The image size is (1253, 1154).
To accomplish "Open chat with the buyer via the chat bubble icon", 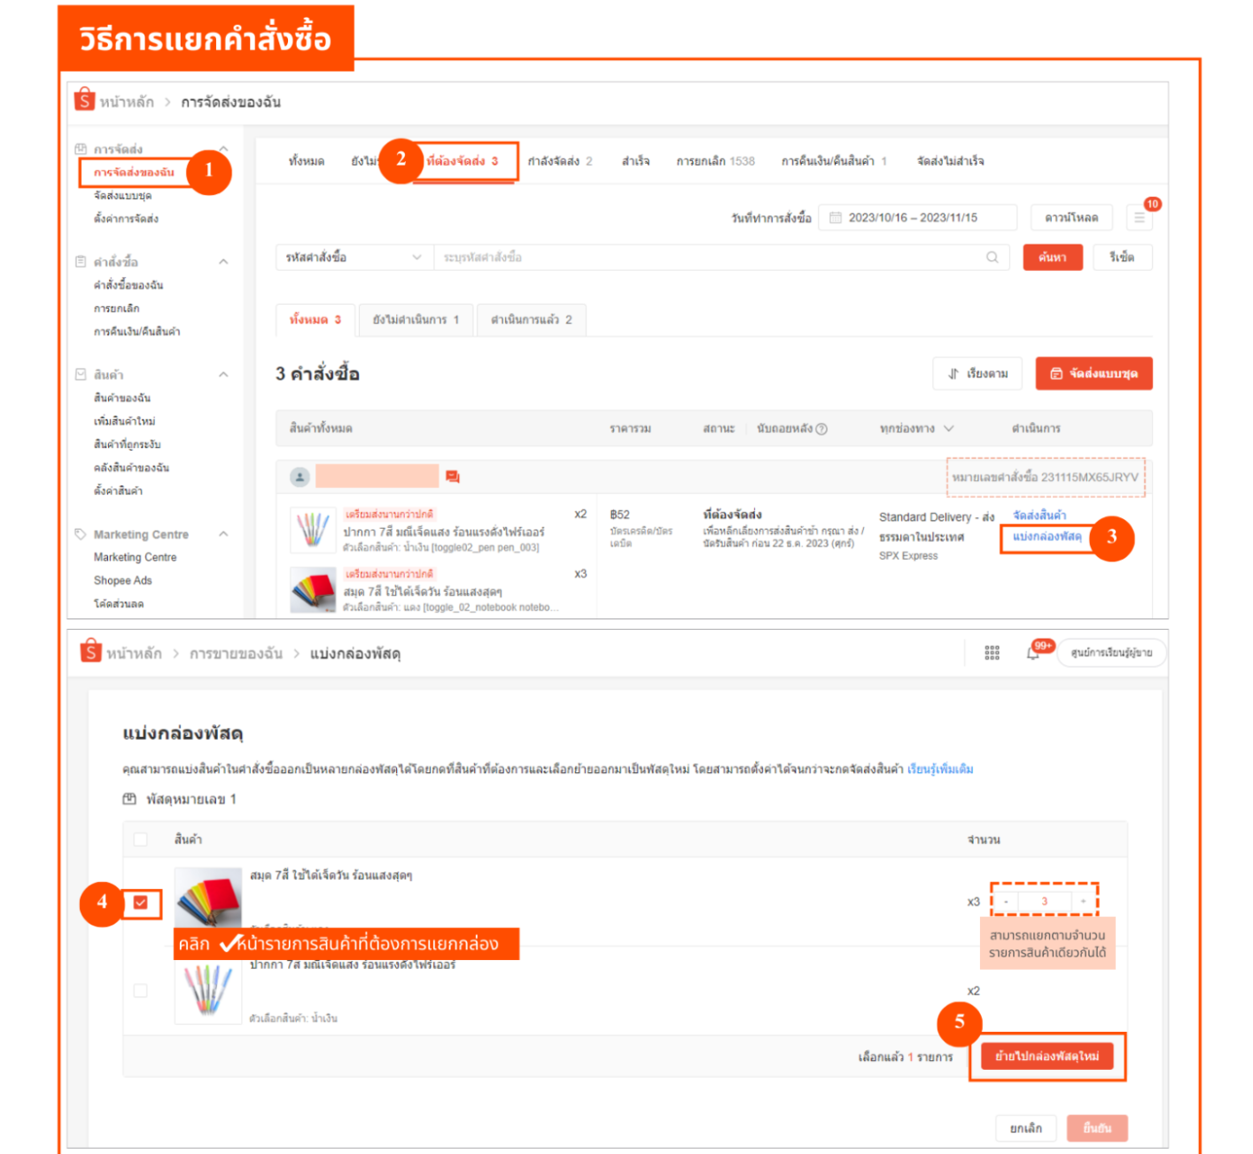I will click(451, 477).
